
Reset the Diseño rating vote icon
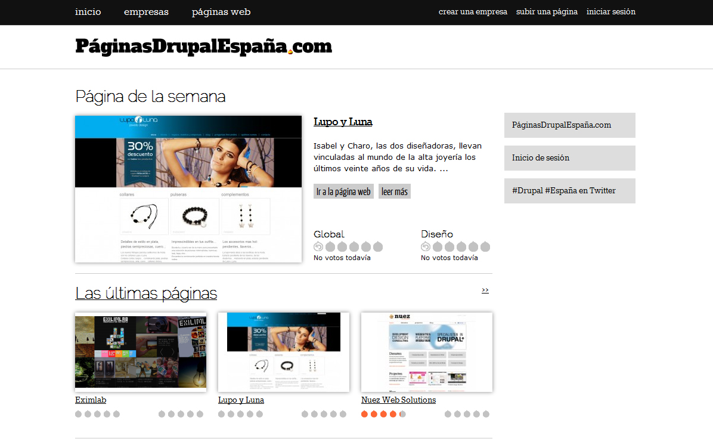[426, 246]
